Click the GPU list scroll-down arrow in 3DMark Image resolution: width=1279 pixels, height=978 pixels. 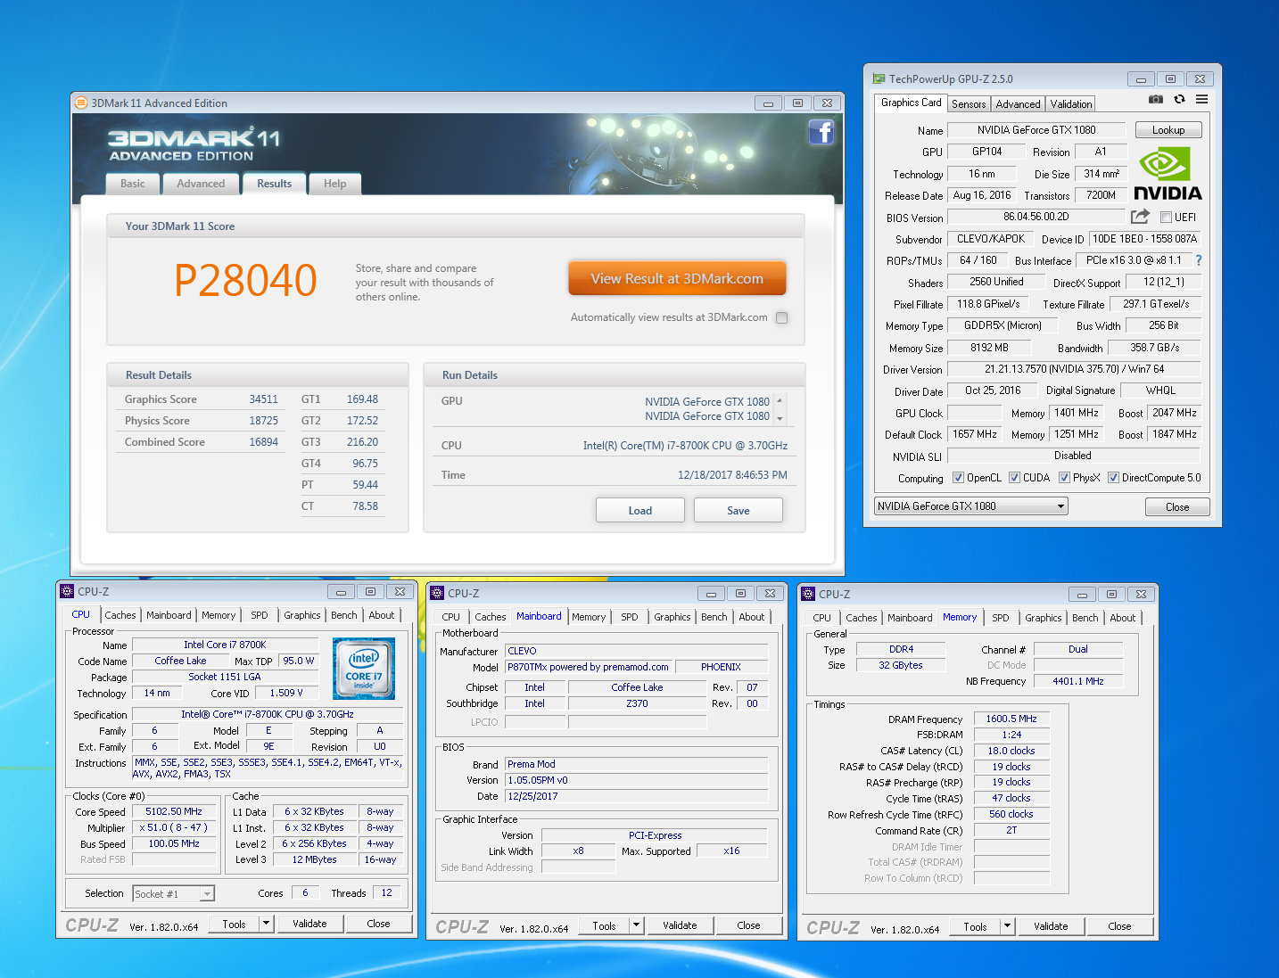(x=780, y=418)
